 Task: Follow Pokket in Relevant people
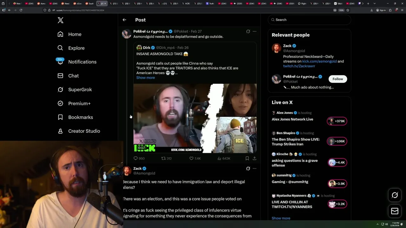click(338, 79)
